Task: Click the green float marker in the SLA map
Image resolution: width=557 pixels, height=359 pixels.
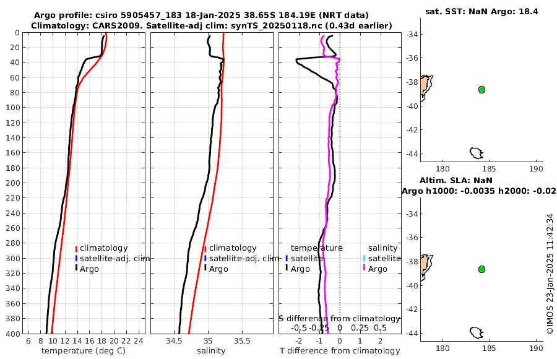Action: click(x=481, y=269)
